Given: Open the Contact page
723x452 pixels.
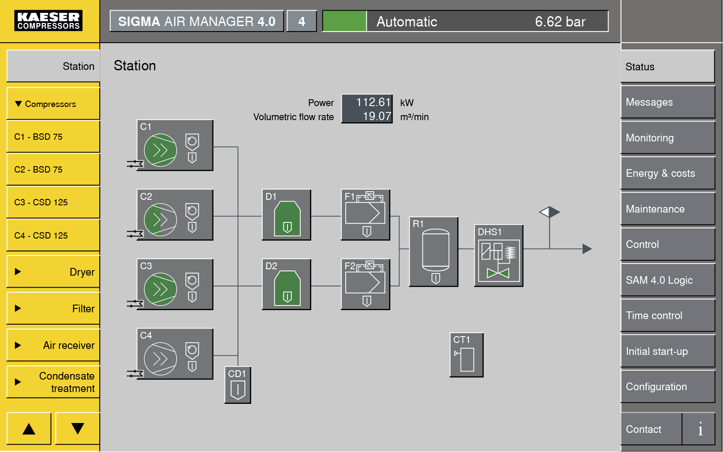Looking at the screenshot, I should click(651, 429).
